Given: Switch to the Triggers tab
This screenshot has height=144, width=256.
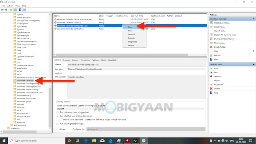Looking at the screenshot, I should tap(67, 60).
